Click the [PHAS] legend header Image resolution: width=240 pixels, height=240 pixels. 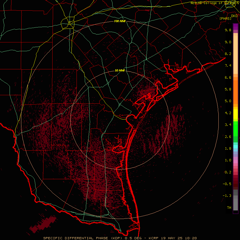pyautogui.click(x=225, y=18)
